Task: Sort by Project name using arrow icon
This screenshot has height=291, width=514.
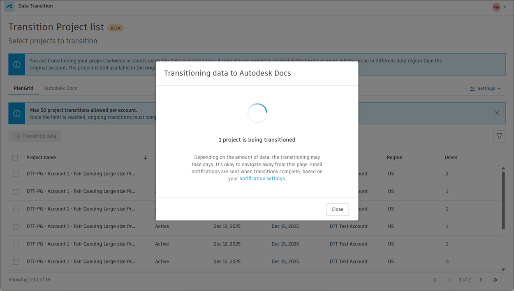Action: (145, 158)
